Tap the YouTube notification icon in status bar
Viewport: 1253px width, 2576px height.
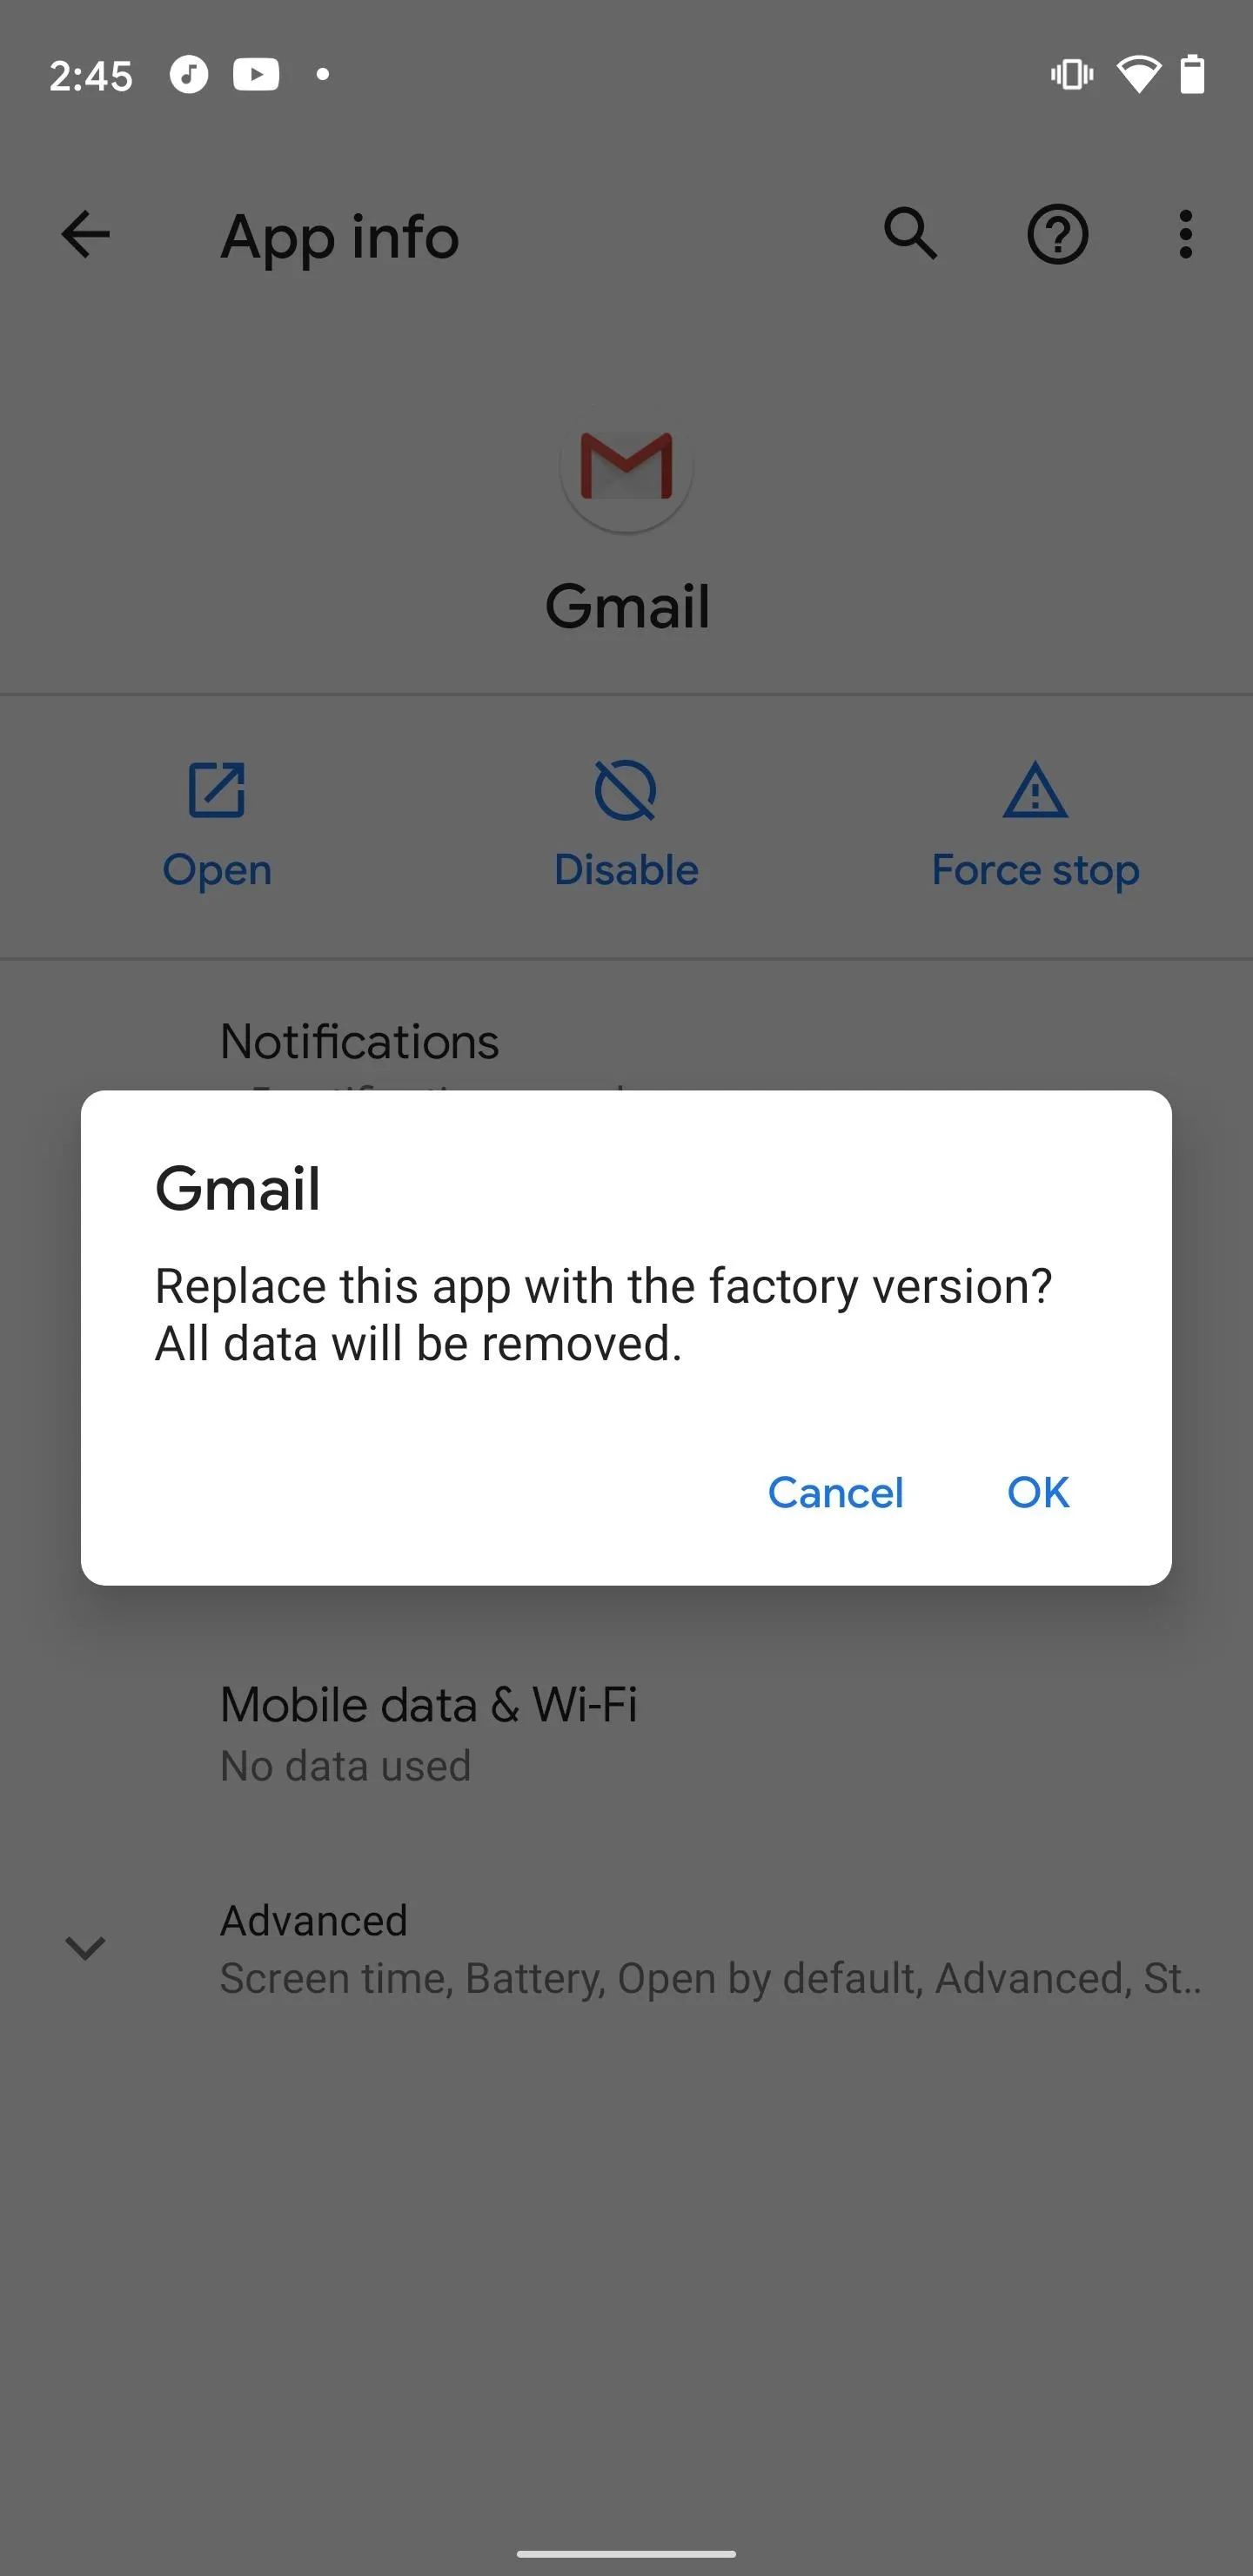(256, 74)
